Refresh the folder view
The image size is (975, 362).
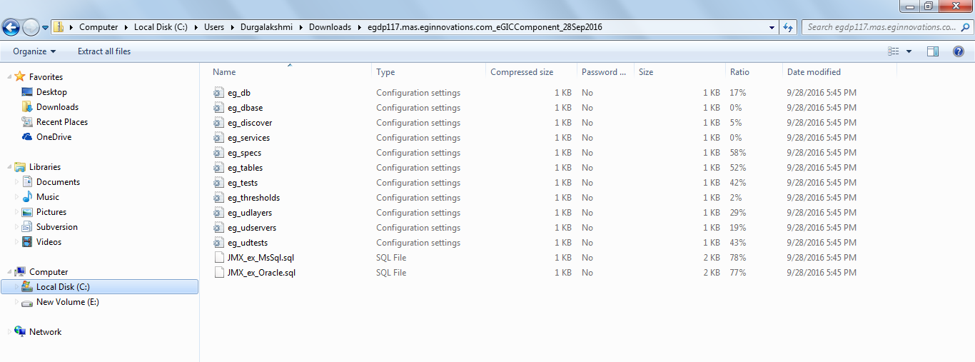[788, 27]
